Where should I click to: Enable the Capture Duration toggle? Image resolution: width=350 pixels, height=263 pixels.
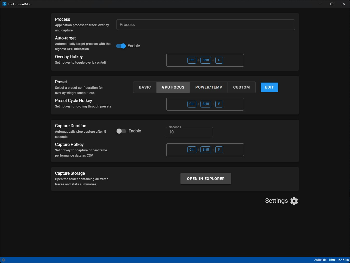point(121,131)
